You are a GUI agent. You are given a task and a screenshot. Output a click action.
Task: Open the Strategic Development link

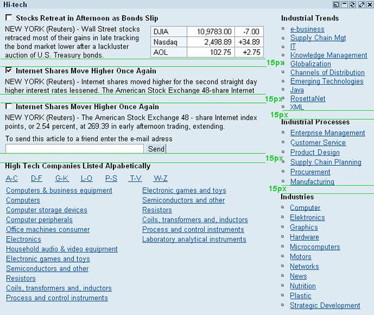coord(325,306)
